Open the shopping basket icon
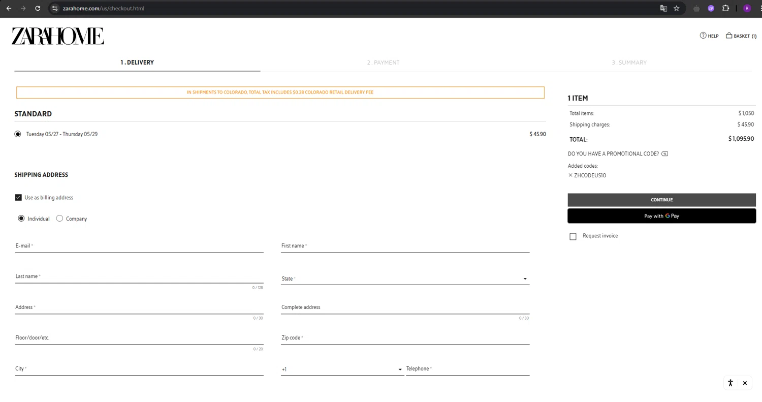 click(729, 36)
